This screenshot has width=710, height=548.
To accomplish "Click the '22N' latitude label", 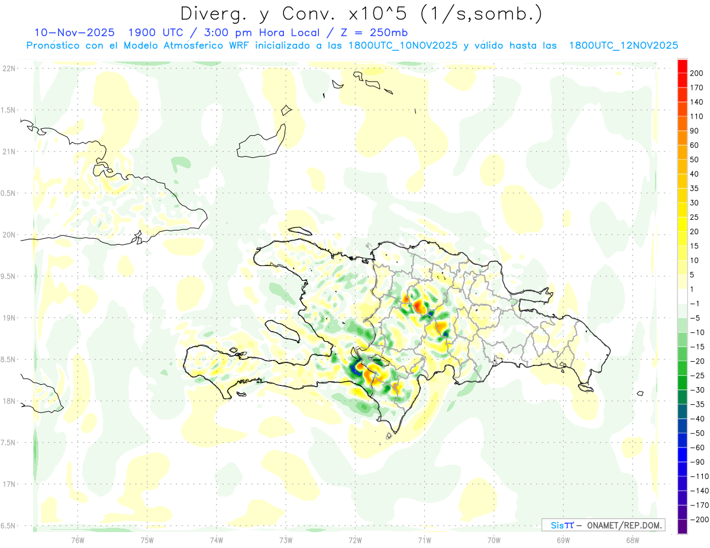I will pyautogui.click(x=8, y=69).
